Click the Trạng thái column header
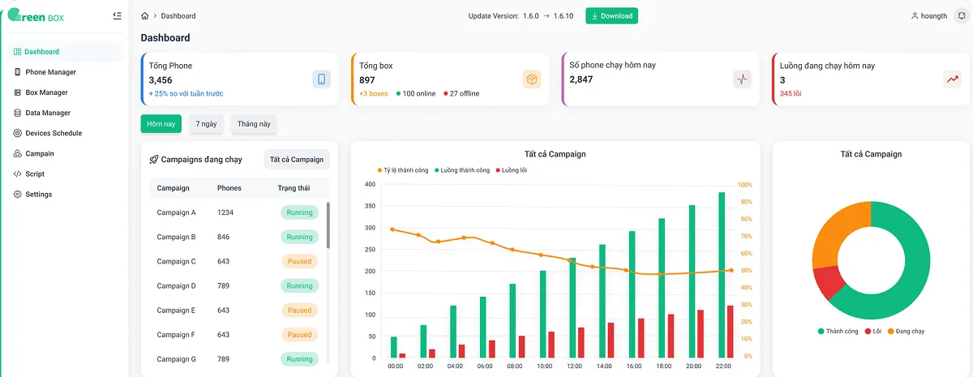 pos(294,188)
